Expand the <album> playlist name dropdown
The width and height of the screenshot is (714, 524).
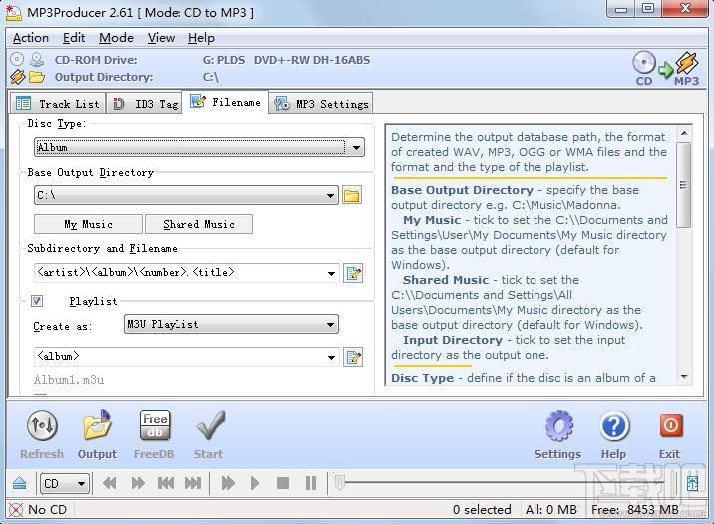point(331,357)
